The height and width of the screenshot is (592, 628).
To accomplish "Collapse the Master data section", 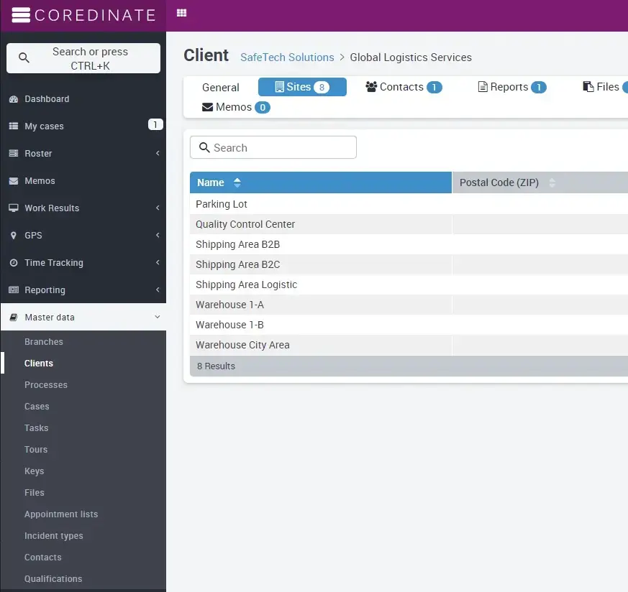I will pos(158,318).
